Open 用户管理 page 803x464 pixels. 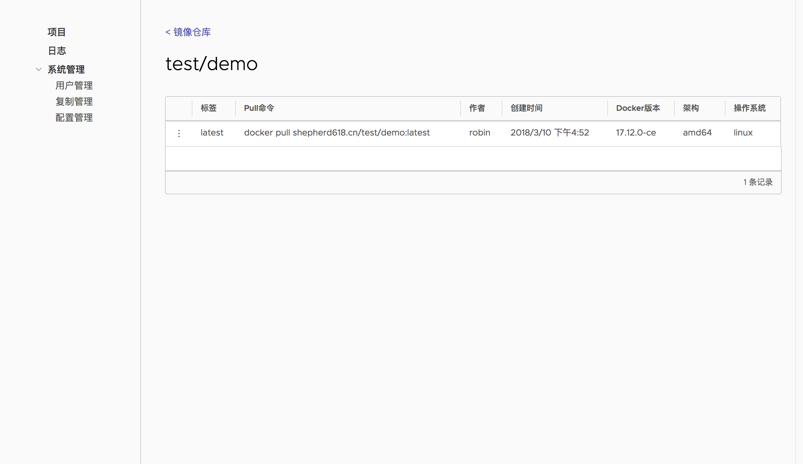click(x=74, y=85)
